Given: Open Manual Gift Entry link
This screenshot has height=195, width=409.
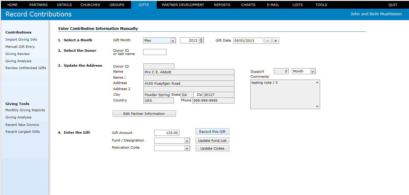Looking at the screenshot, I should click(x=20, y=47).
